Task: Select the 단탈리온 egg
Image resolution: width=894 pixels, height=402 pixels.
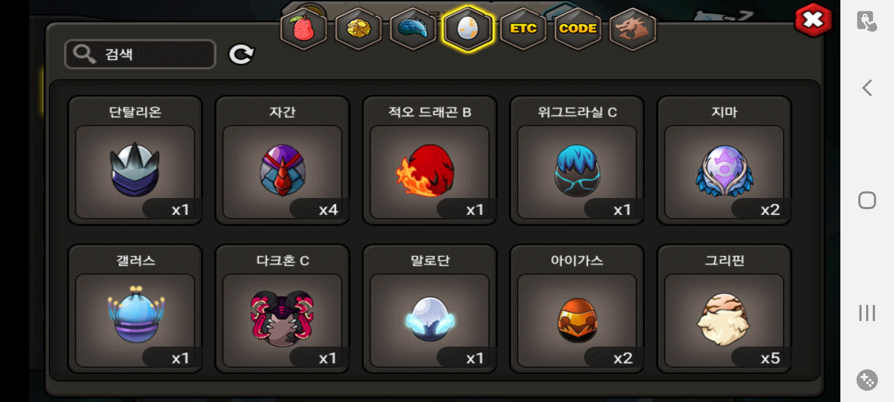Action: (x=135, y=160)
